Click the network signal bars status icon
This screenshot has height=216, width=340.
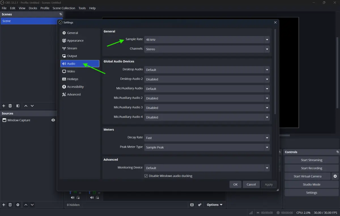tap(251, 213)
